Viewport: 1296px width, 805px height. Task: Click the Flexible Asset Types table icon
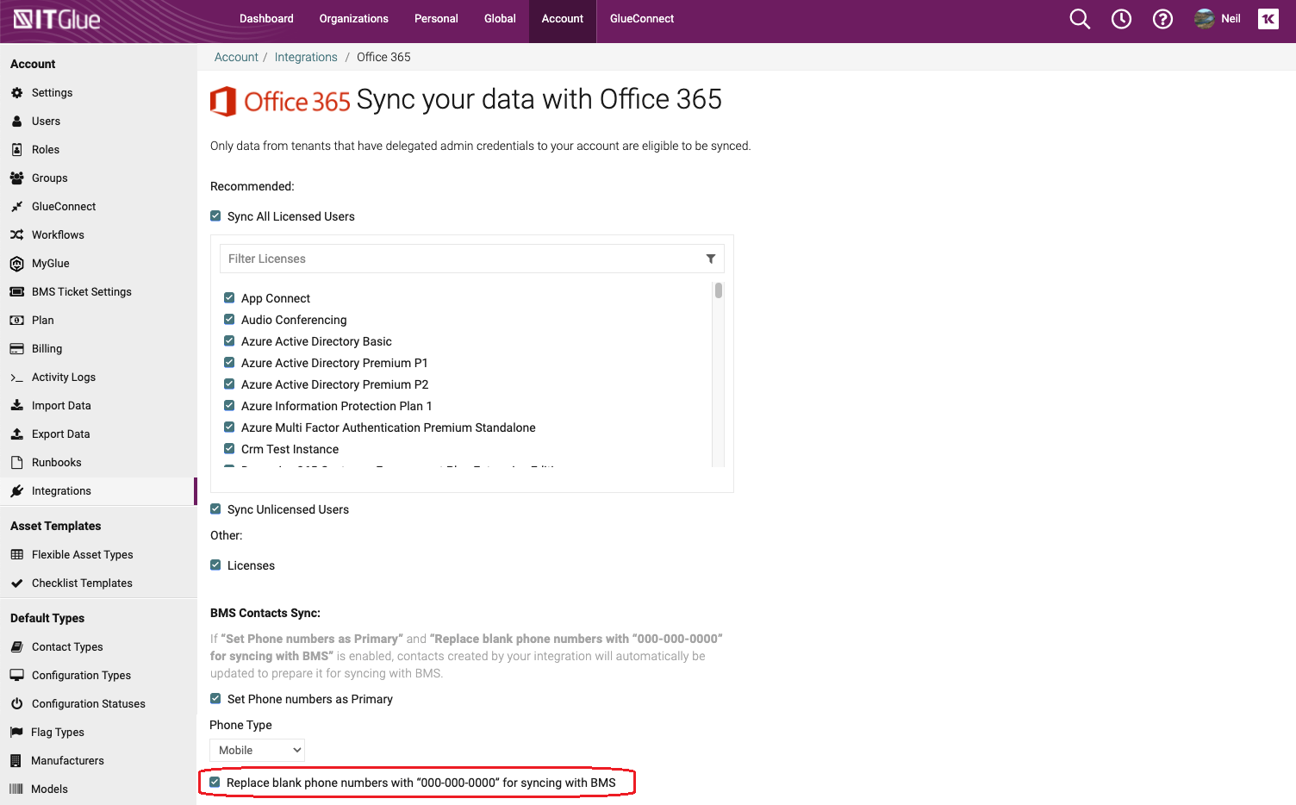pos(16,555)
